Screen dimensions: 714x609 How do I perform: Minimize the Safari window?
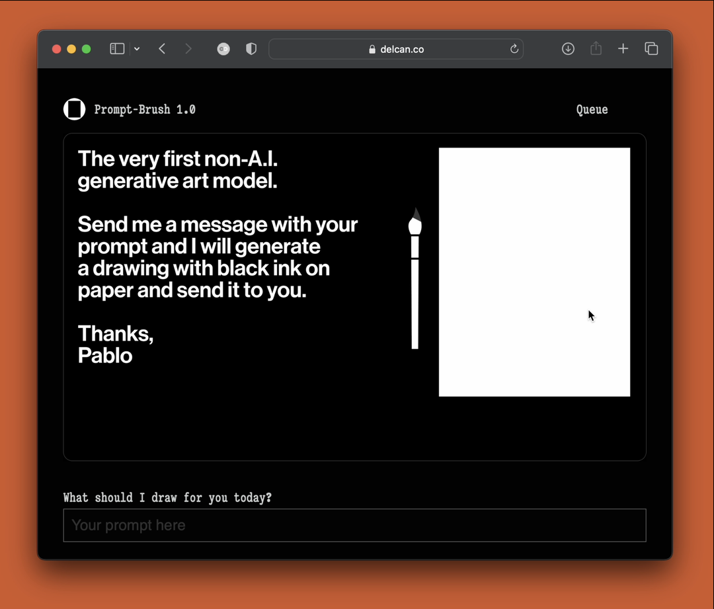(71, 49)
